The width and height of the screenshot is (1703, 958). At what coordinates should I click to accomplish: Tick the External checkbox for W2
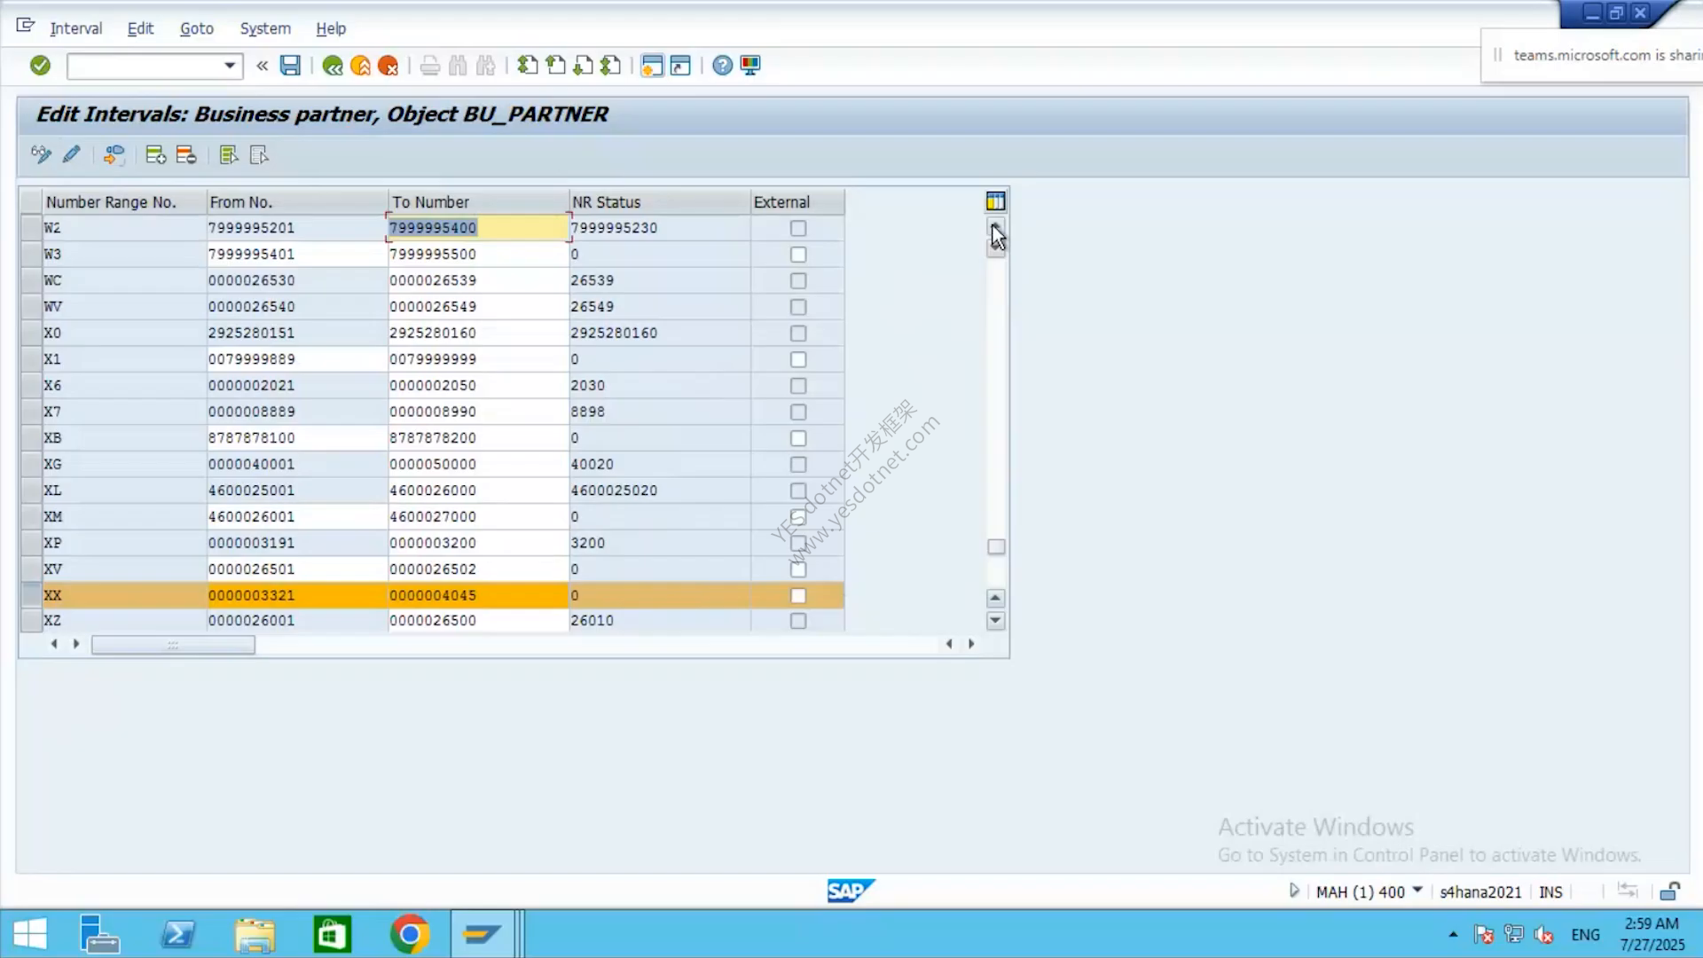[x=798, y=228]
